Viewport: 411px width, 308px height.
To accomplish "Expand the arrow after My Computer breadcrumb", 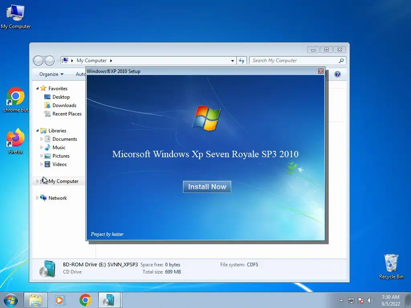I will (x=111, y=61).
